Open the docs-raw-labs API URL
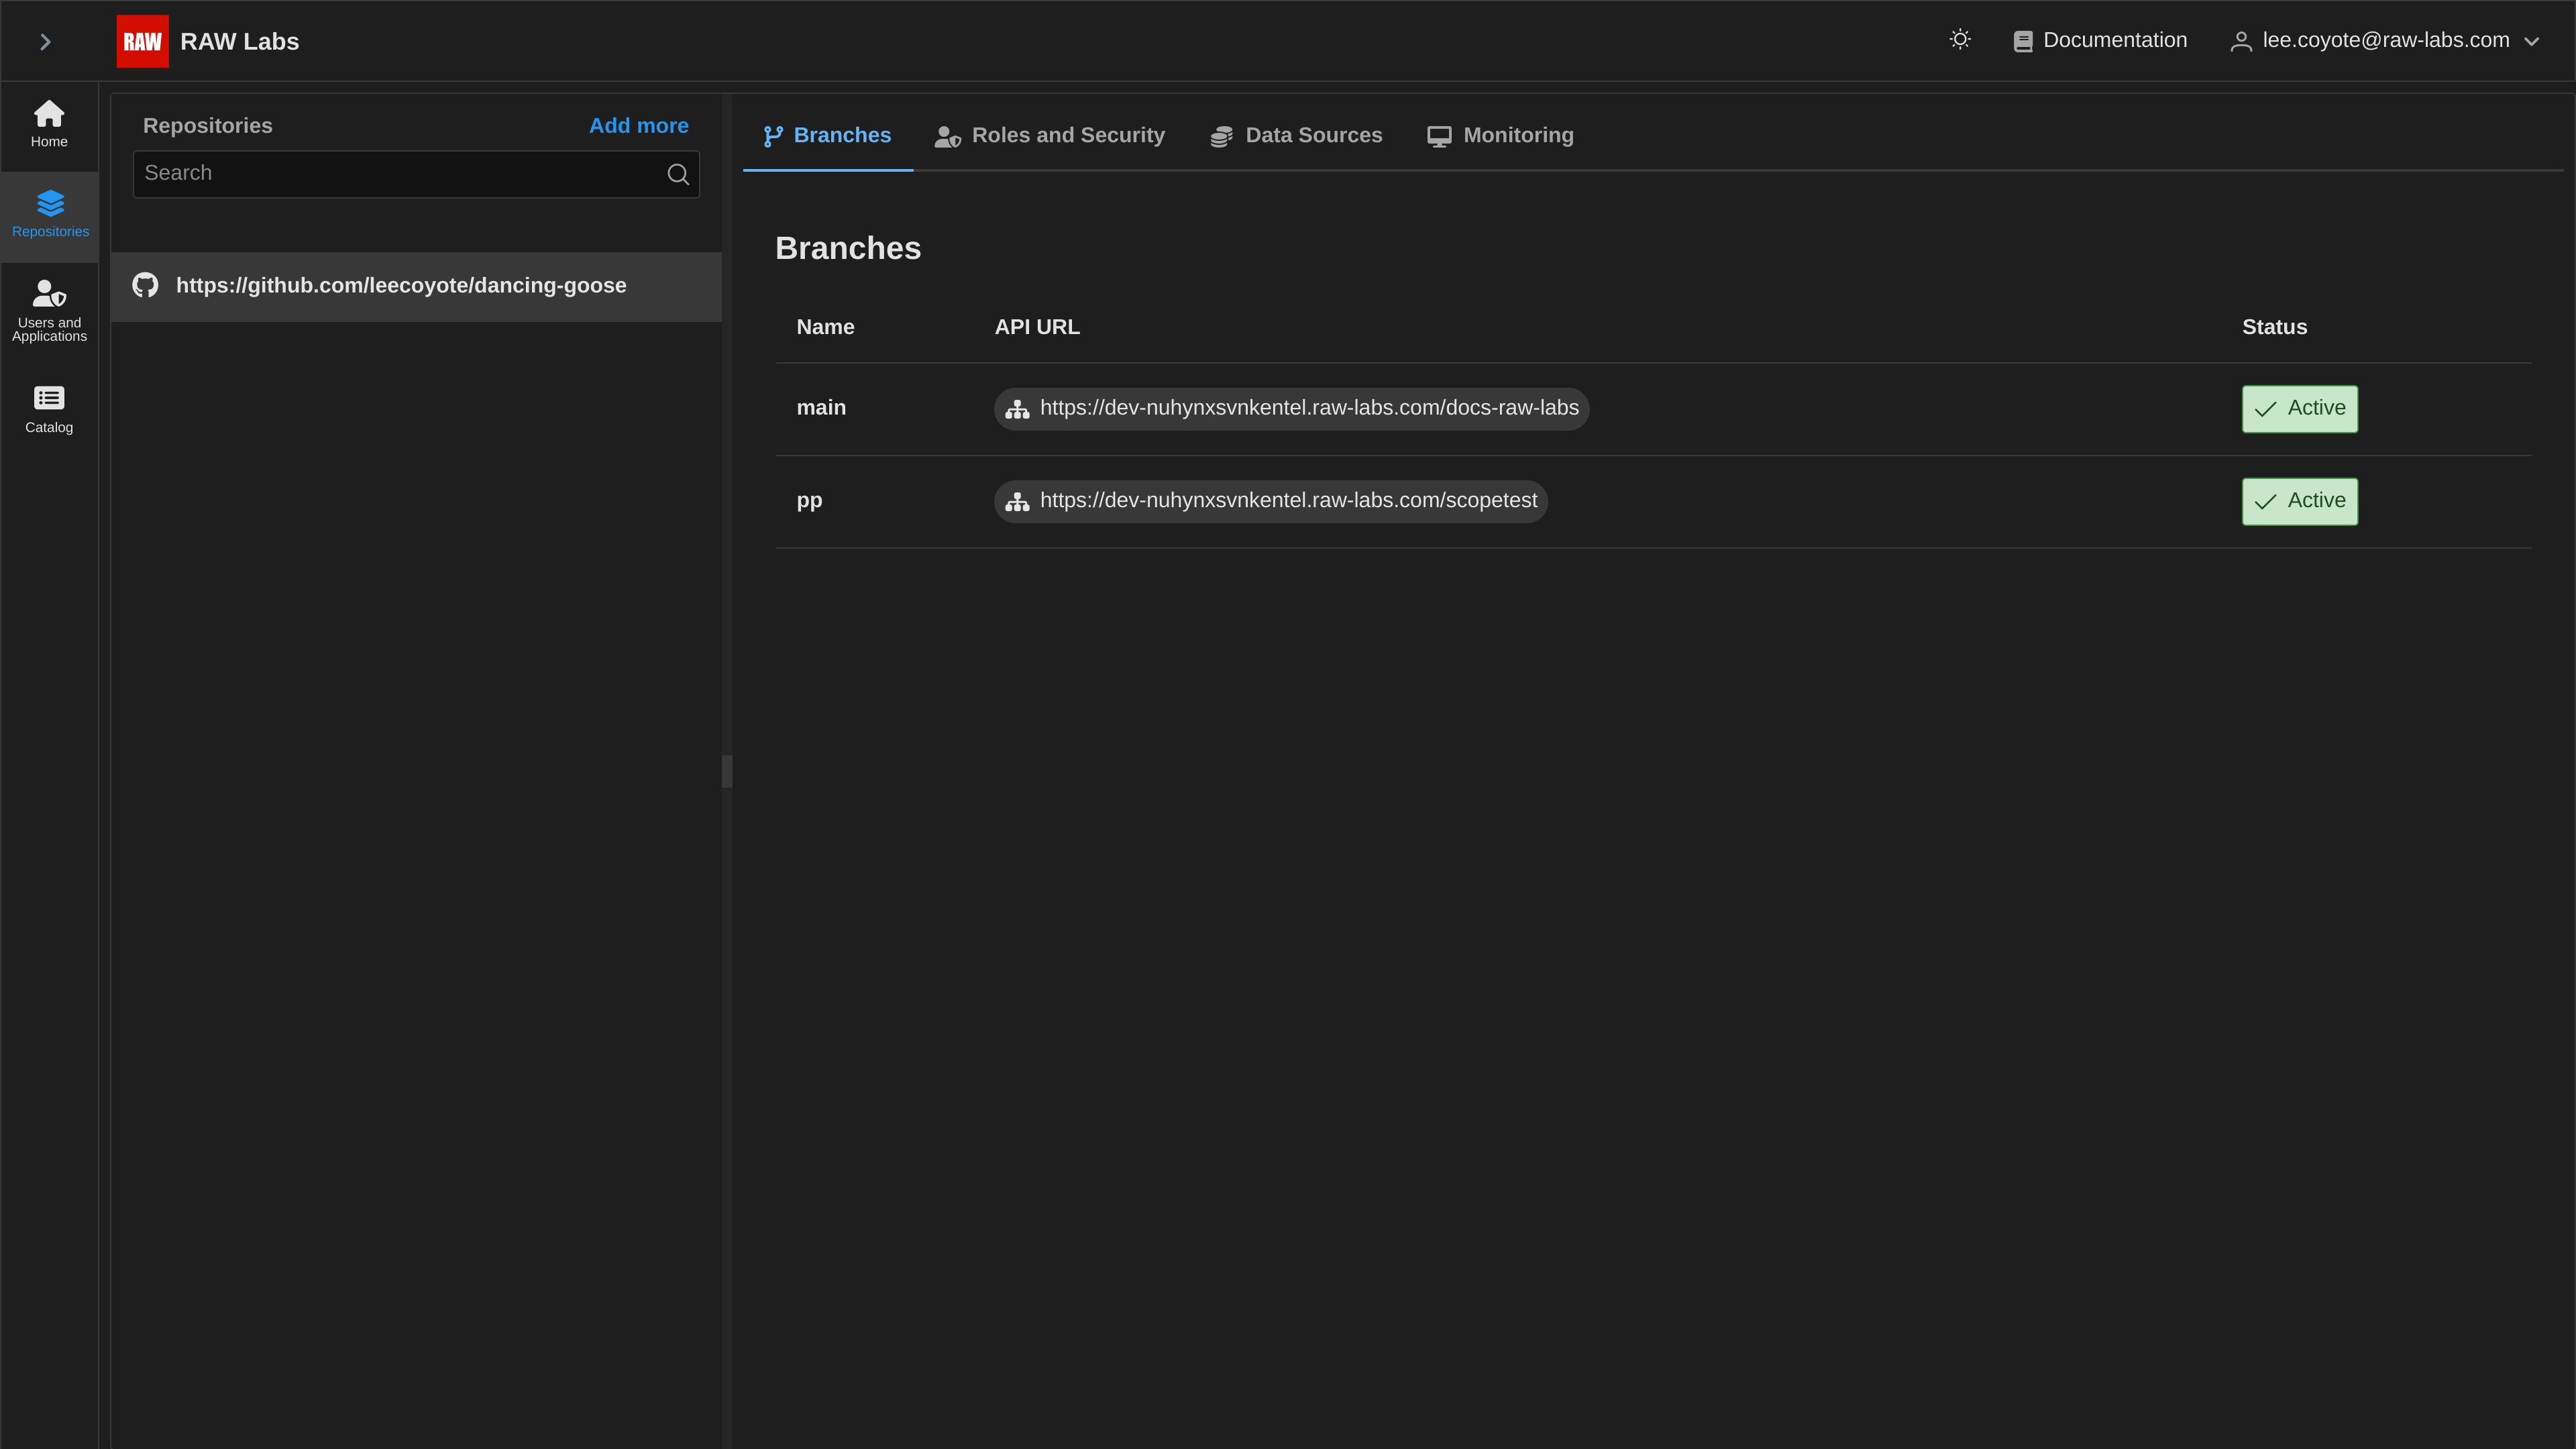2576x1449 pixels. [1291, 408]
